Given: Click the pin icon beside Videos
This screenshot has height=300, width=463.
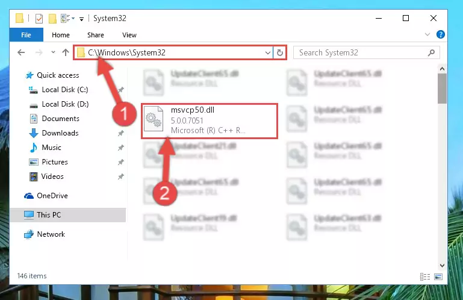Looking at the screenshot, I should [120, 177].
